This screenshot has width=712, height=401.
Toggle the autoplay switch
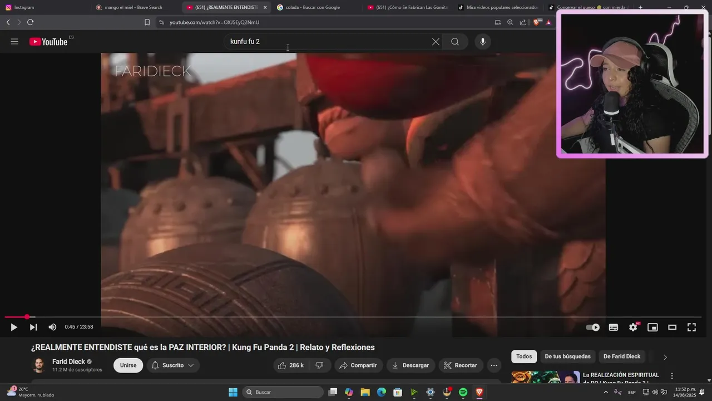point(593,327)
